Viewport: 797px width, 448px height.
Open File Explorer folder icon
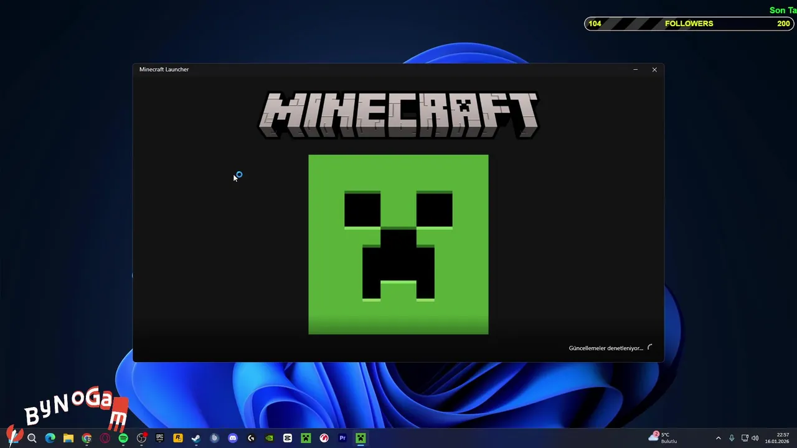[x=68, y=438]
